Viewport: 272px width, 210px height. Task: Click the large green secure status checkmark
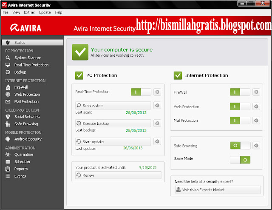(80, 52)
